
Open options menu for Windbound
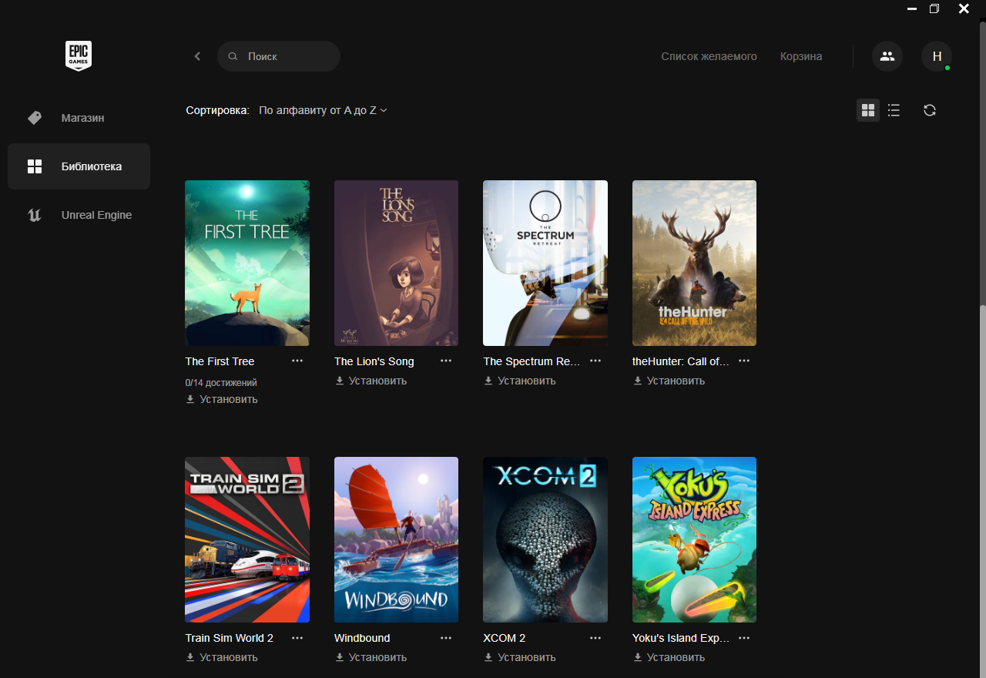tap(446, 638)
